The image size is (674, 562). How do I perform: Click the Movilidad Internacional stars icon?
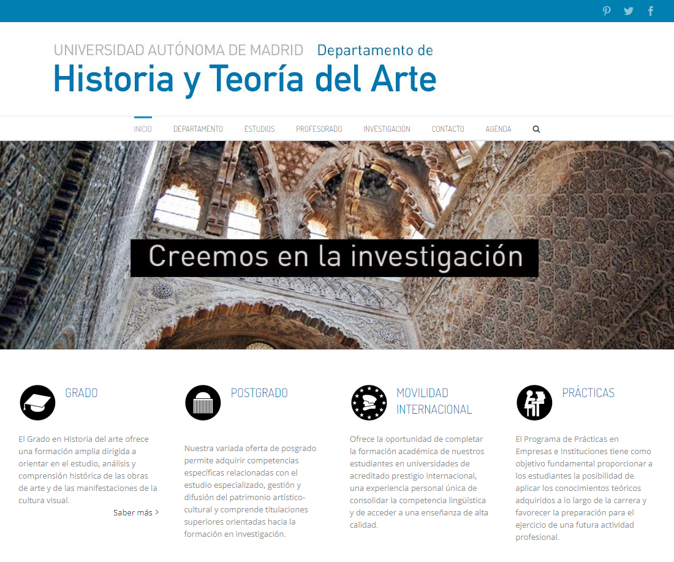[x=369, y=403]
